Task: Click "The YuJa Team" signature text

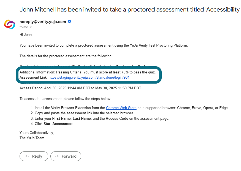Action: (x=32, y=138)
